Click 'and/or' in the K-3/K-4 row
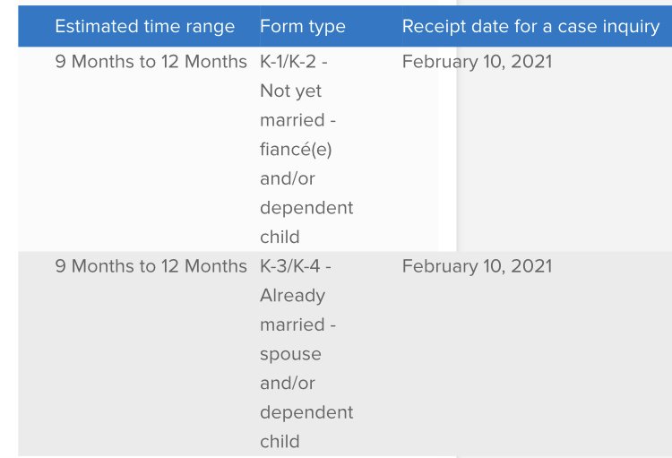 click(x=287, y=384)
